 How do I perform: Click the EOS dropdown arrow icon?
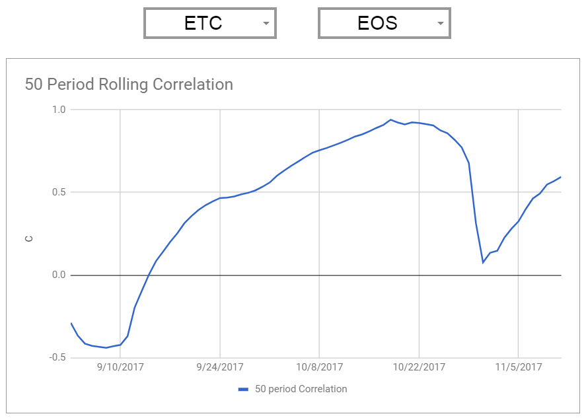pos(440,23)
